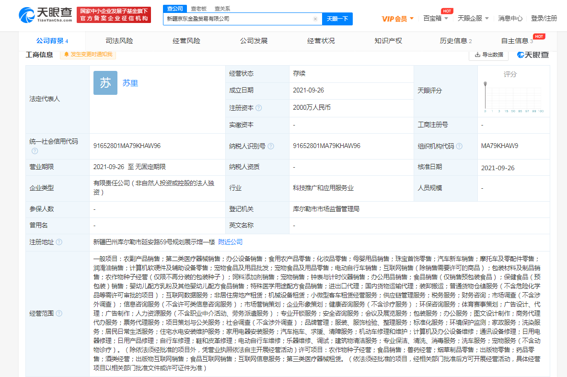Click the help icon under 统一社会信用代码
The image size is (567, 377).
tap(35, 151)
